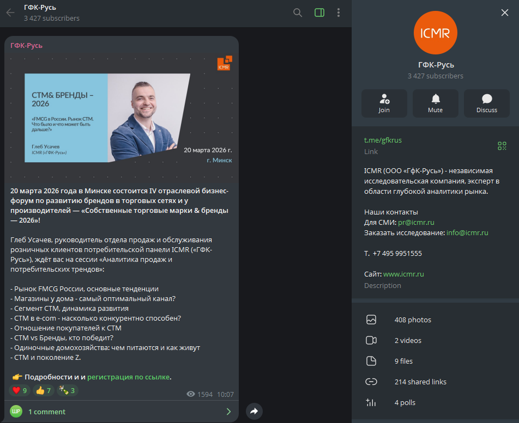Close the channel info panel
Screen dimensions: 519x423
(505, 13)
